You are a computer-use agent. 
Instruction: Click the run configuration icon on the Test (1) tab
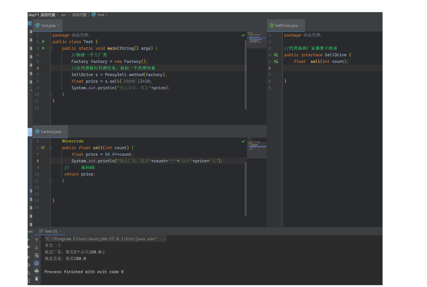(x=41, y=231)
